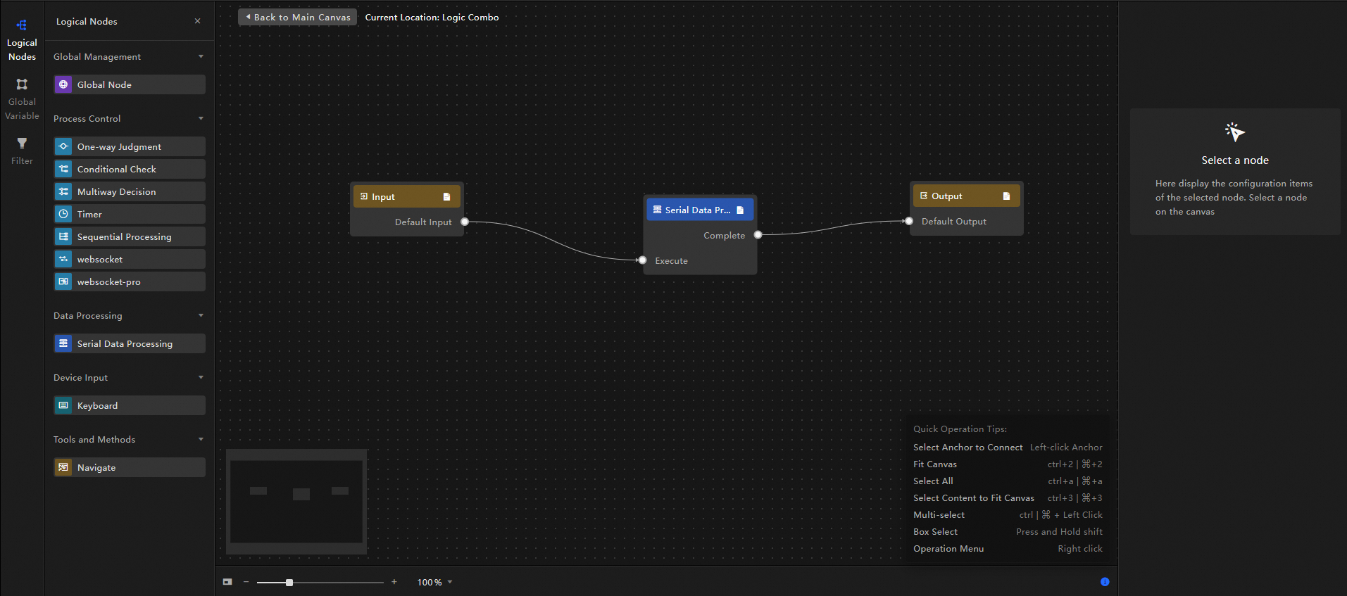Select the Sequential Processing label
The image size is (1347, 596).
point(125,236)
